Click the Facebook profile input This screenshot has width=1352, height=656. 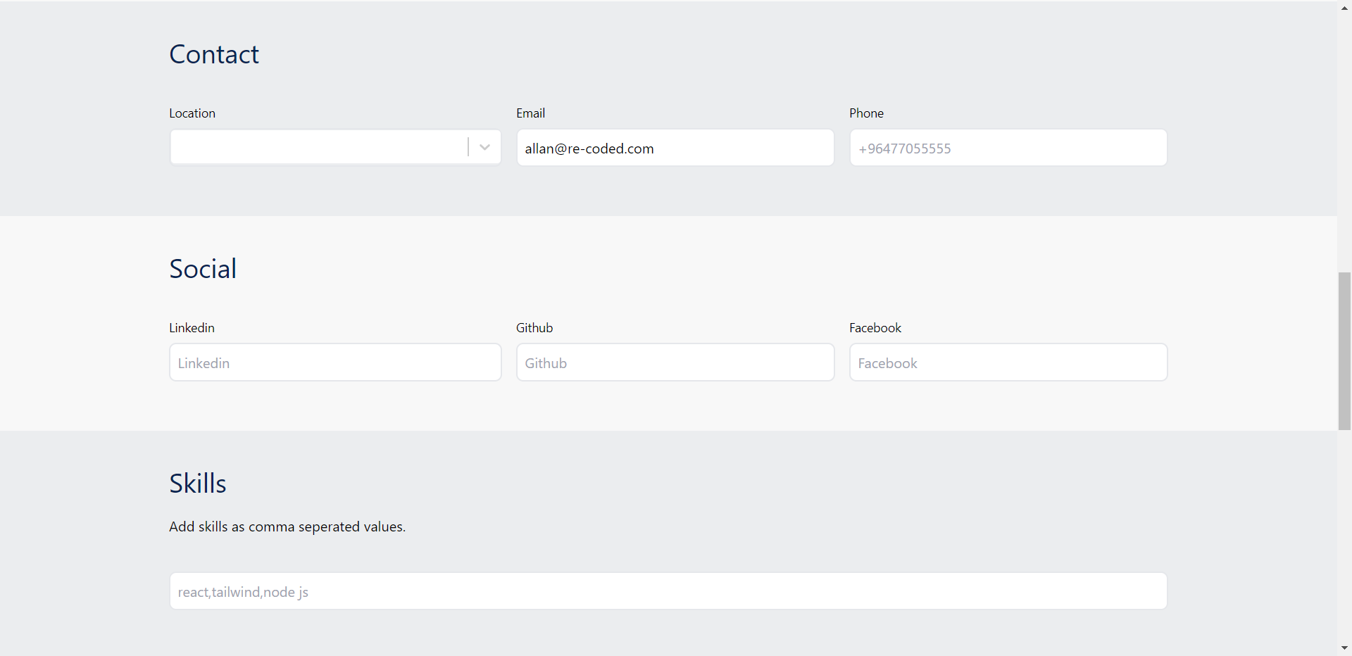pos(1008,362)
